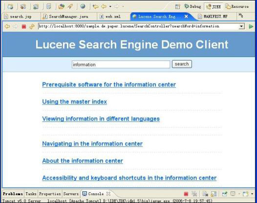Switch to the Properties view tab
This screenshot has height=203, width=257.
point(50,194)
